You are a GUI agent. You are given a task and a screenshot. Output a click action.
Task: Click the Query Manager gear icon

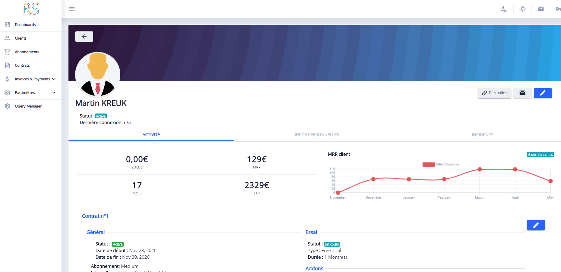[8, 106]
